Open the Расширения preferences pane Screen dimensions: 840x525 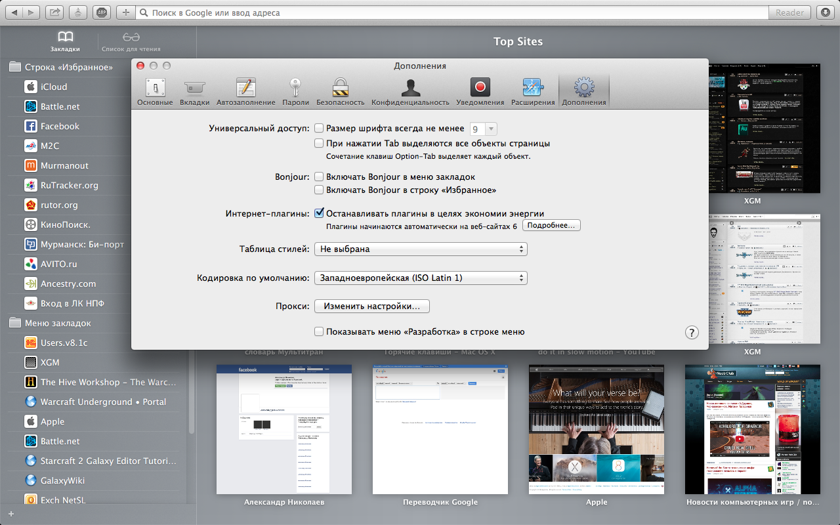pos(533,91)
